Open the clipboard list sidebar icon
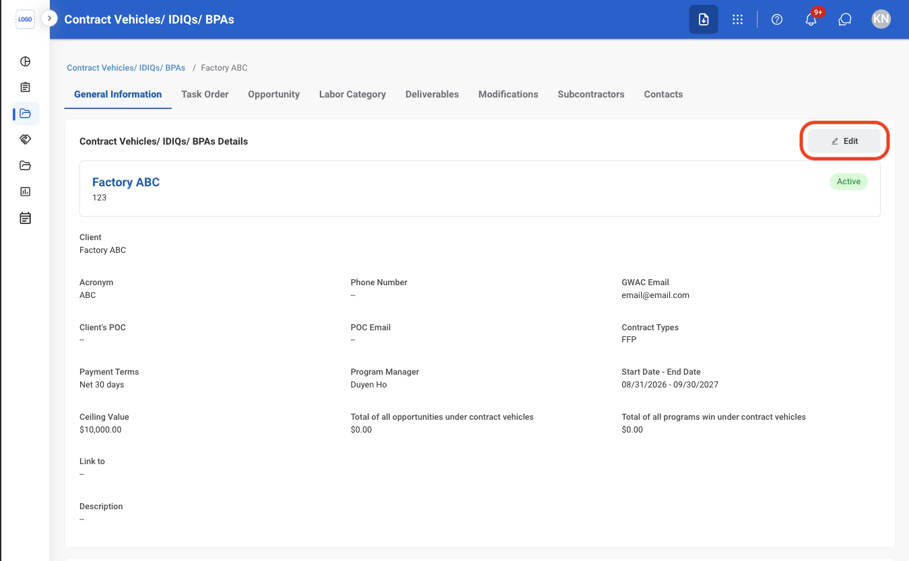 [x=25, y=87]
